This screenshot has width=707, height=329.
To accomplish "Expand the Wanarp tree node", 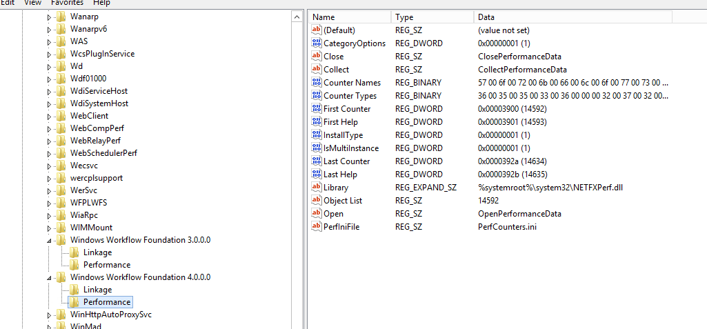I will click(x=50, y=17).
